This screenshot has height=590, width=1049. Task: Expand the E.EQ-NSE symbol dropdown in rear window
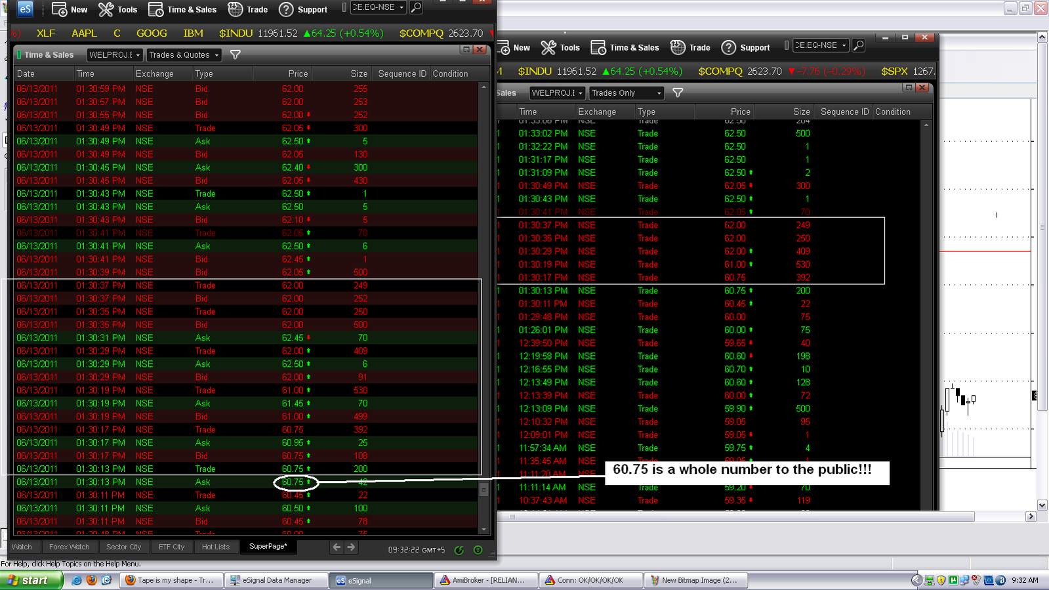click(844, 45)
